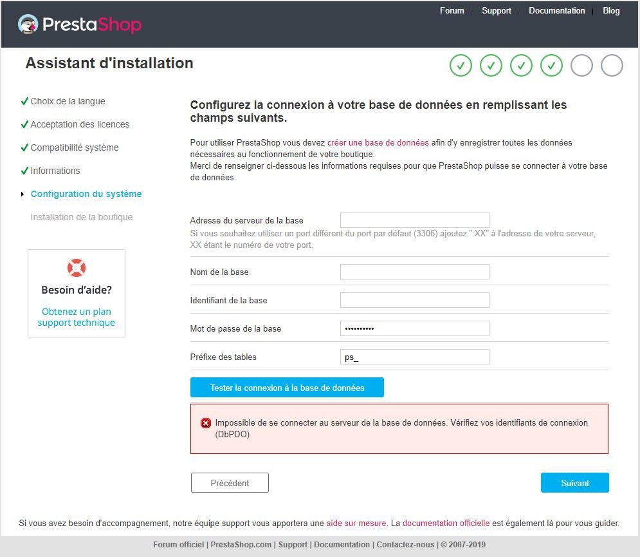
Task: Click the arrow beside Configuration du système
Action: point(23,194)
